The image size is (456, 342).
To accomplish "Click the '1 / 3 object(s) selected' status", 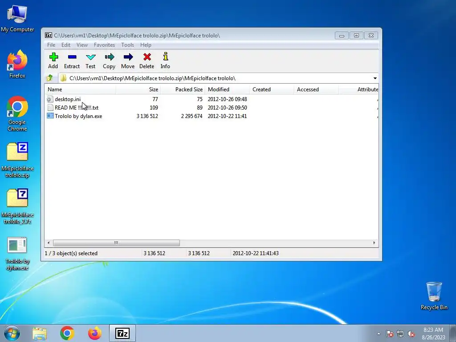I will [71, 253].
